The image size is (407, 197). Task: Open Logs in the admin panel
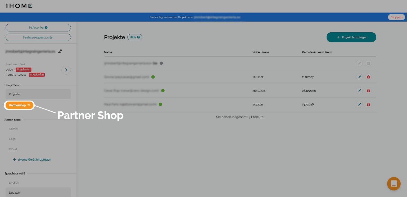pos(12,139)
